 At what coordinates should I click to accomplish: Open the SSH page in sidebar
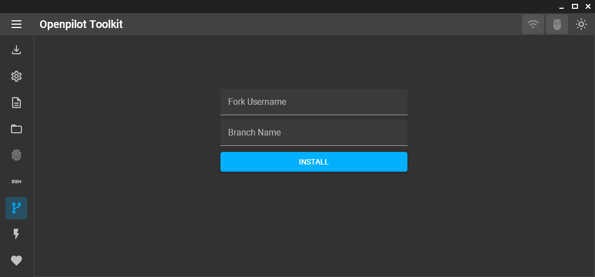(16, 182)
